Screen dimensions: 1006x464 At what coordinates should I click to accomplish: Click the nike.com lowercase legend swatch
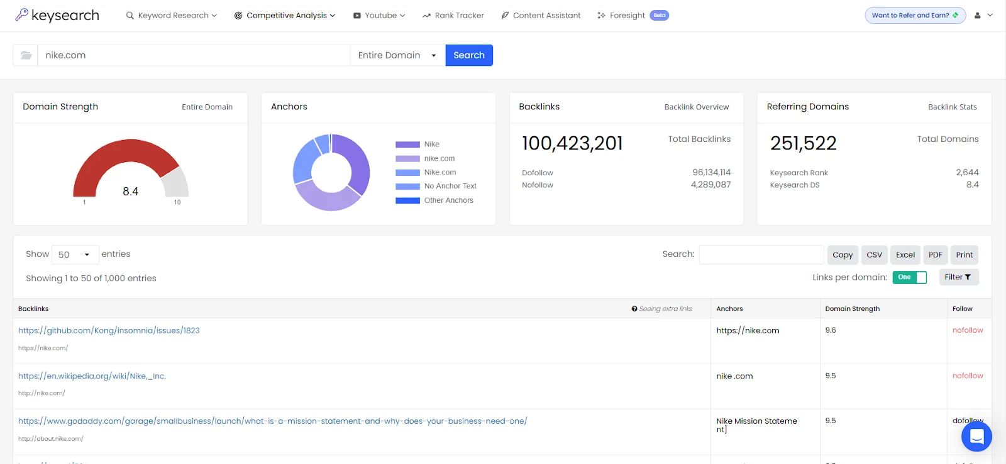point(407,159)
